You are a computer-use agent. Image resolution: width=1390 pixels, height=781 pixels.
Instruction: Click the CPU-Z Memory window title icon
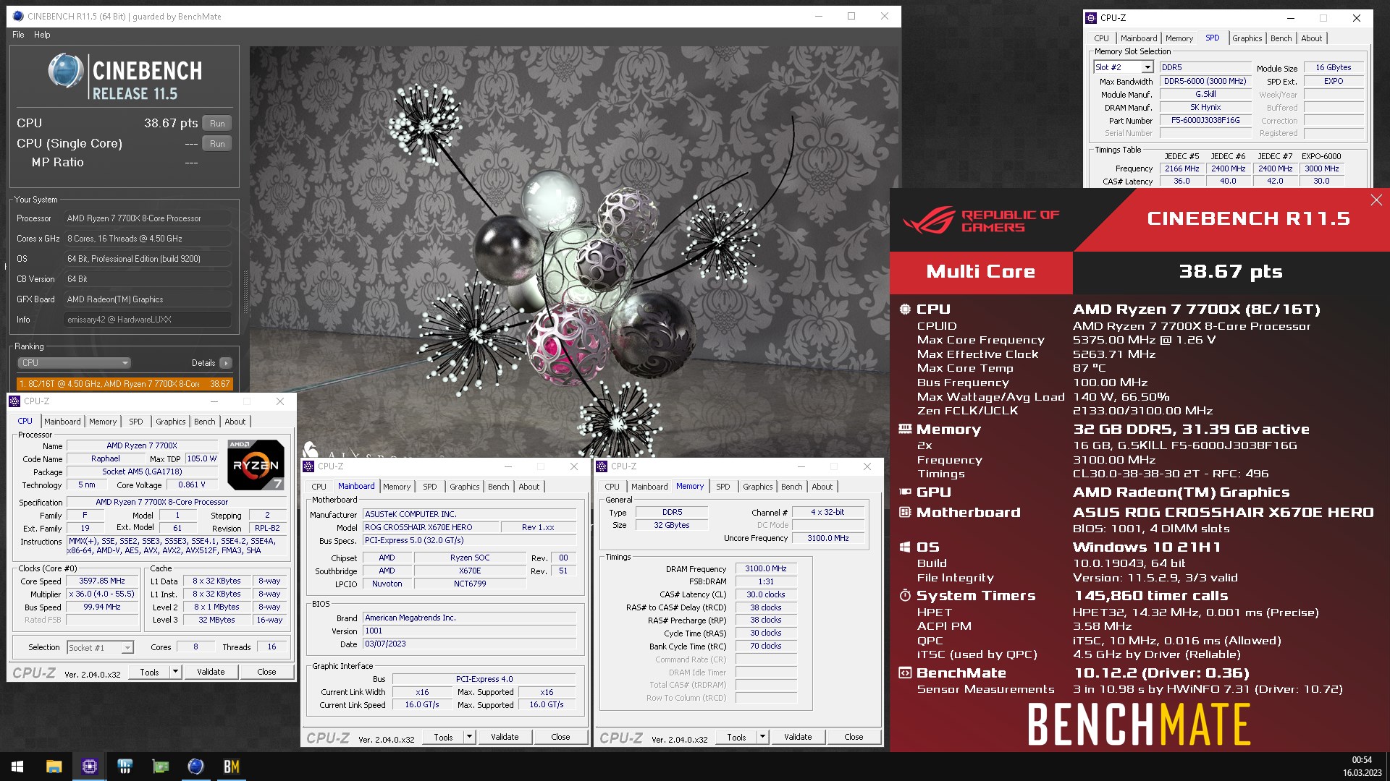602,466
